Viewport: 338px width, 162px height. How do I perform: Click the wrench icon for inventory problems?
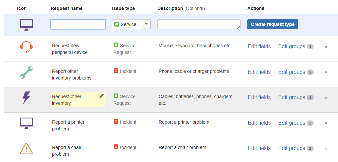26,72
